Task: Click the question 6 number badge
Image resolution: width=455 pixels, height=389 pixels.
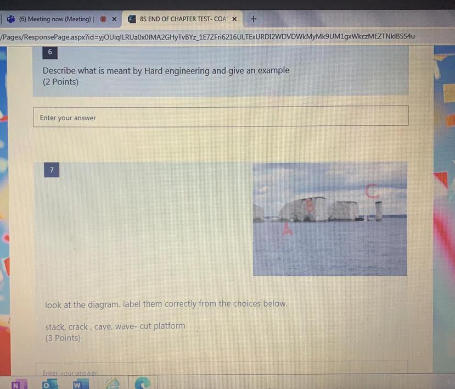Action: tap(50, 52)
